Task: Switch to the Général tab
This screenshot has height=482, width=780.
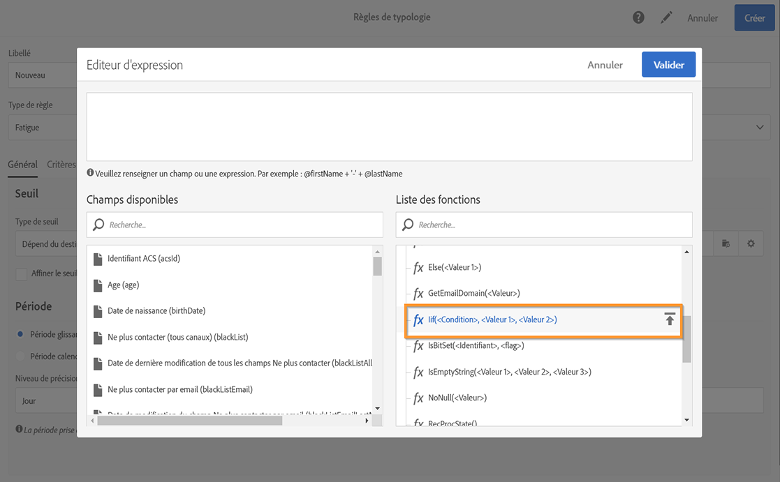Action: pyautogui.click(x=22, y=165)
